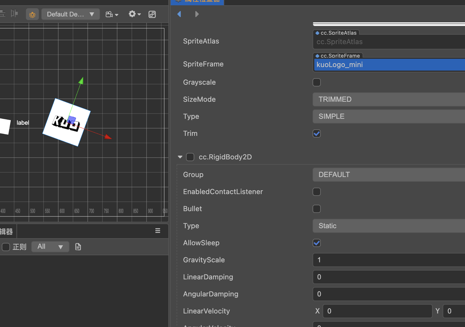This screenshot has height=327, width=465.
Task: Toggle the scene light bulb icon
Action: click(32, 14)
